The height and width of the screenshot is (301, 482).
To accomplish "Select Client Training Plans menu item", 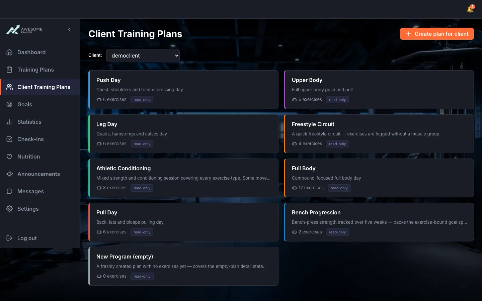I will [x=40, y=87].
